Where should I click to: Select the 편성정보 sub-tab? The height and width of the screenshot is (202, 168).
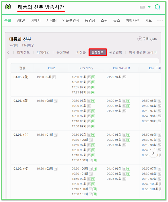coord(98,52)
